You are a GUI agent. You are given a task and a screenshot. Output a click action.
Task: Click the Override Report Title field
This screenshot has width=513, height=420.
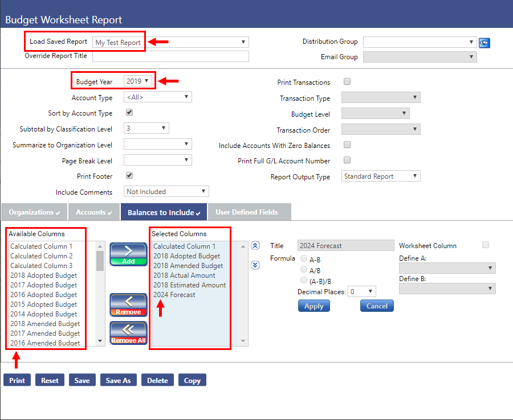pyautogui.click(x=170, y=56)
